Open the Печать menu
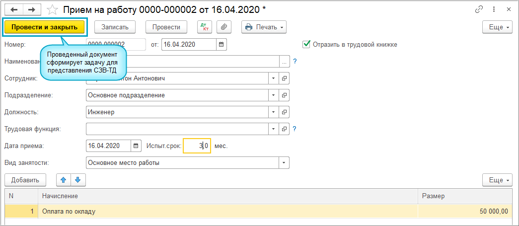519x226 pixels. (x=265, y=27)
